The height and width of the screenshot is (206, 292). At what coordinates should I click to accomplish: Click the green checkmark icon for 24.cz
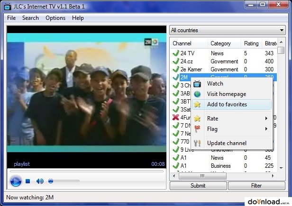175,61
